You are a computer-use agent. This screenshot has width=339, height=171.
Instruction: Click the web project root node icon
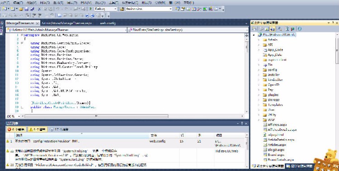pyautogui.click(x=260, y=35)
